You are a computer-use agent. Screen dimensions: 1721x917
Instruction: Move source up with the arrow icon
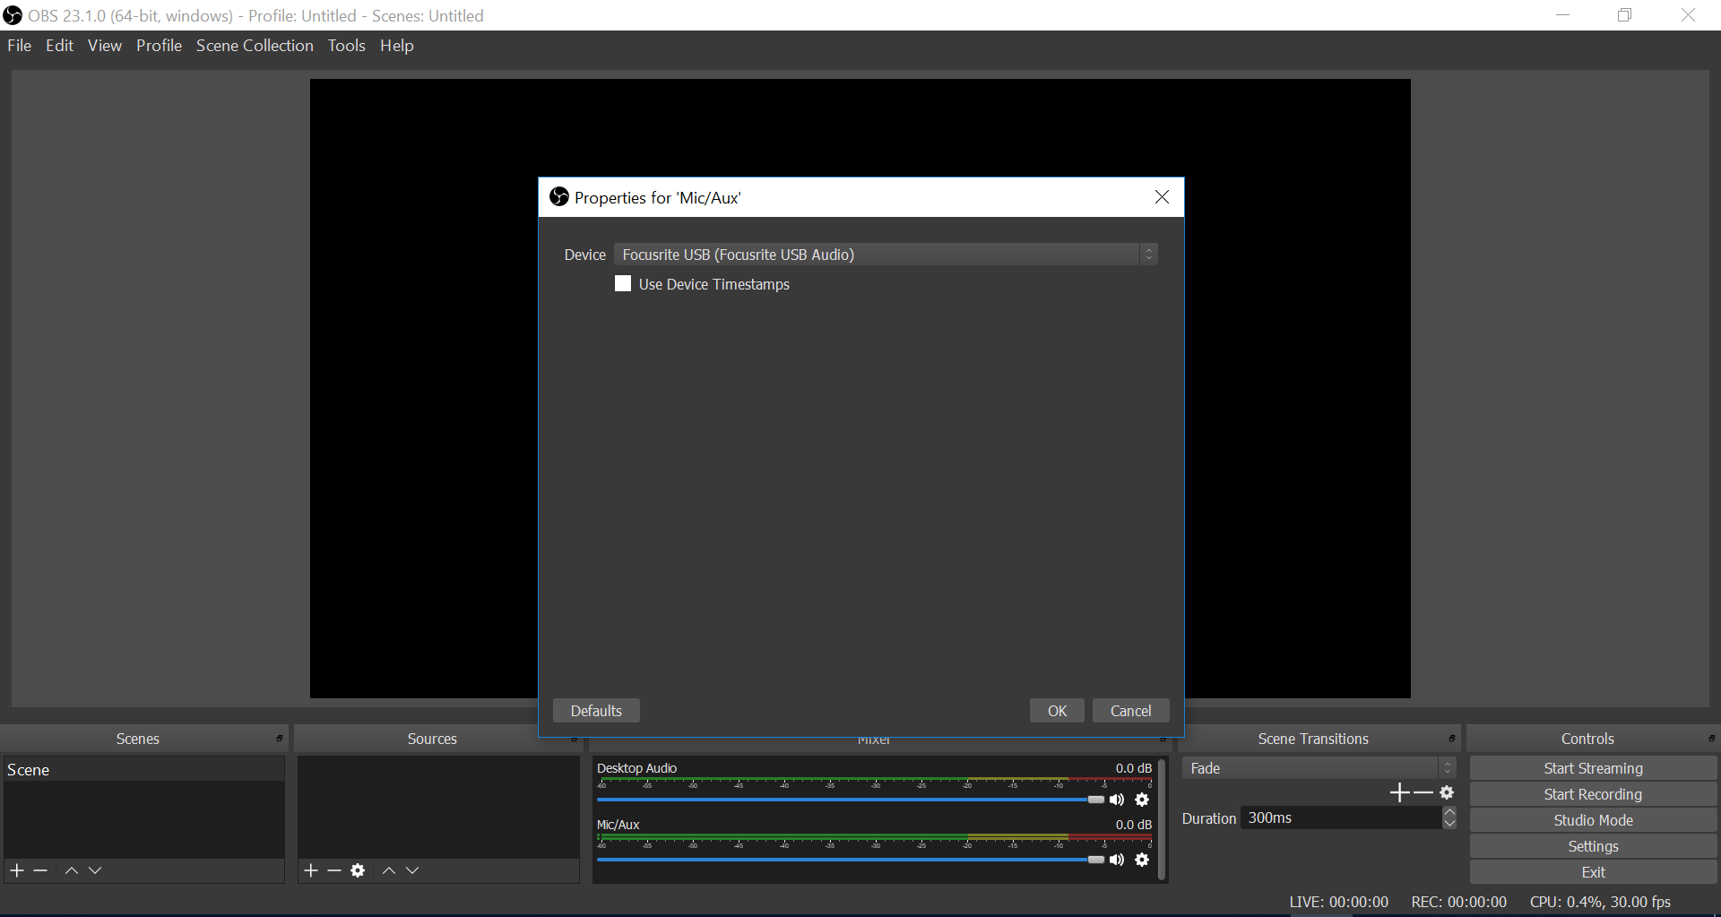tap(388, 869)
